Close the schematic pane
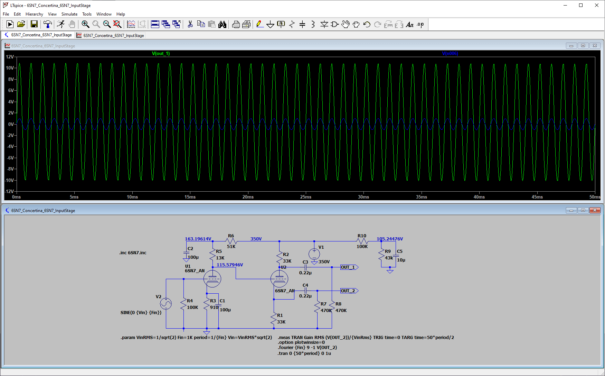 tap(595, 210)
